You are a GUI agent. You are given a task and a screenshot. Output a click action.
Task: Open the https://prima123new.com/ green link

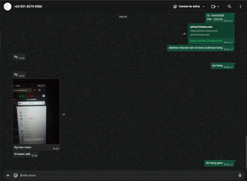point(206,41)
